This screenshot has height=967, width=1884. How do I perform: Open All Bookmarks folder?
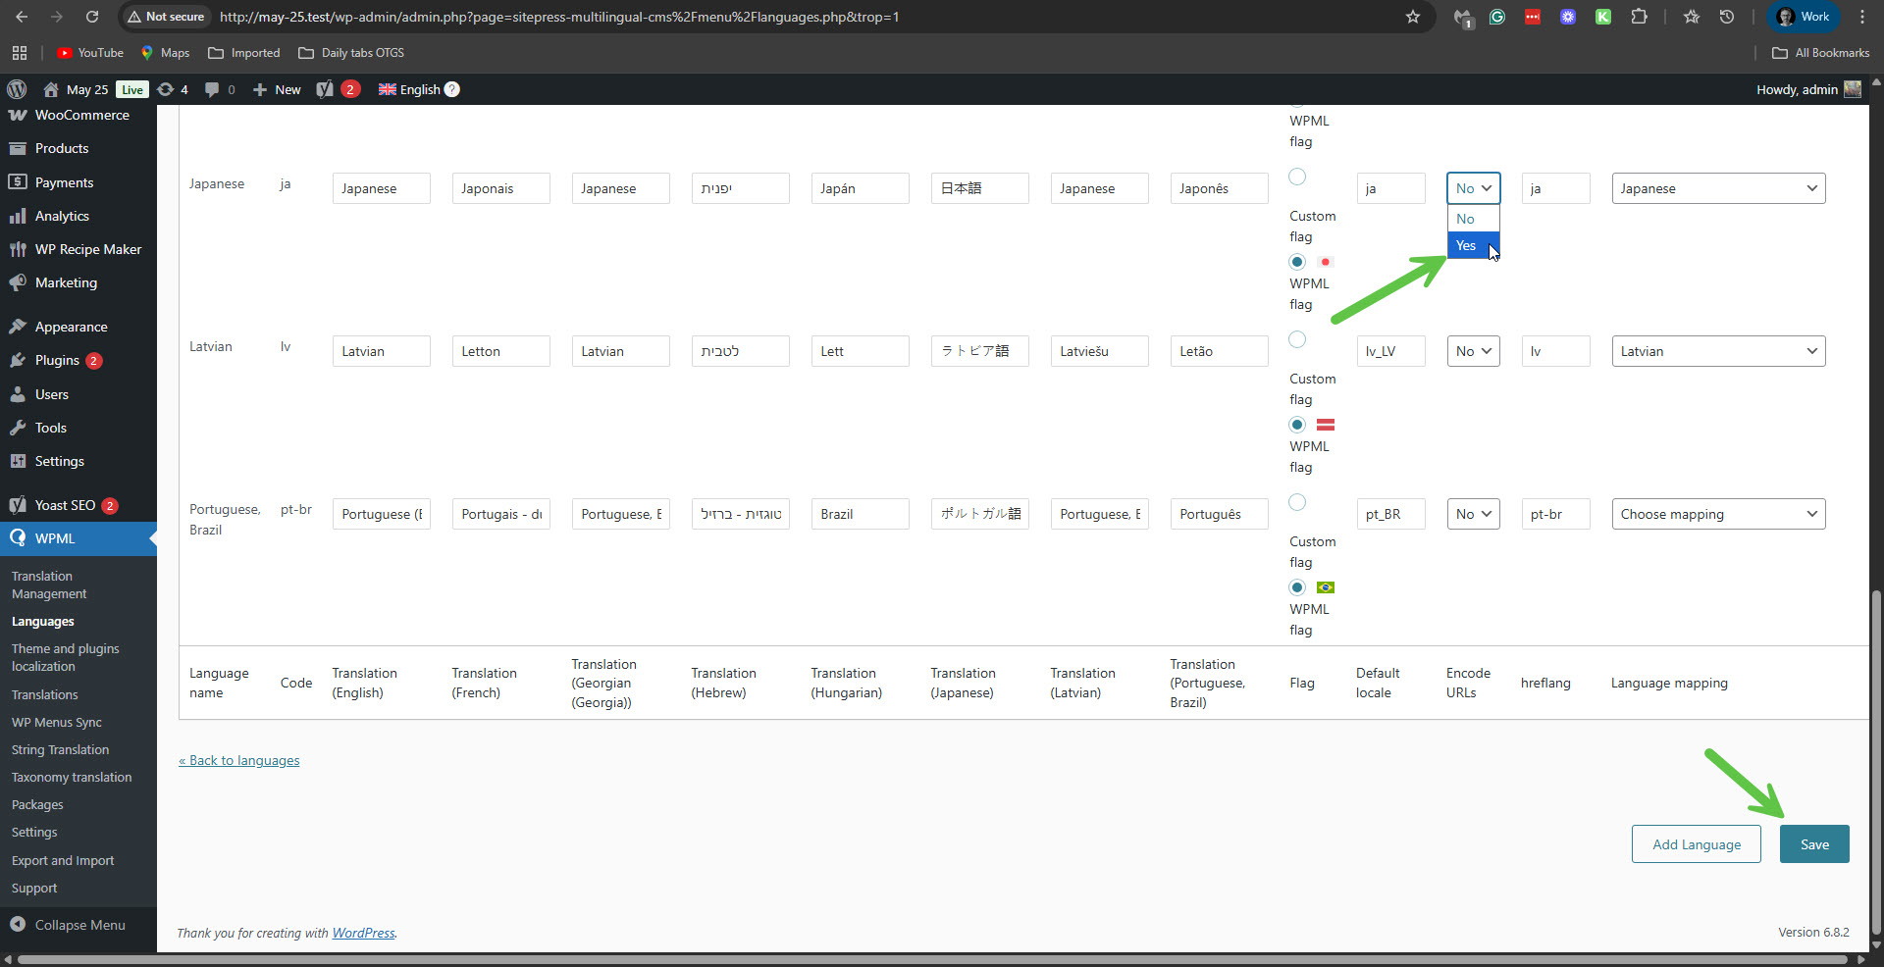click(1821, 53)
